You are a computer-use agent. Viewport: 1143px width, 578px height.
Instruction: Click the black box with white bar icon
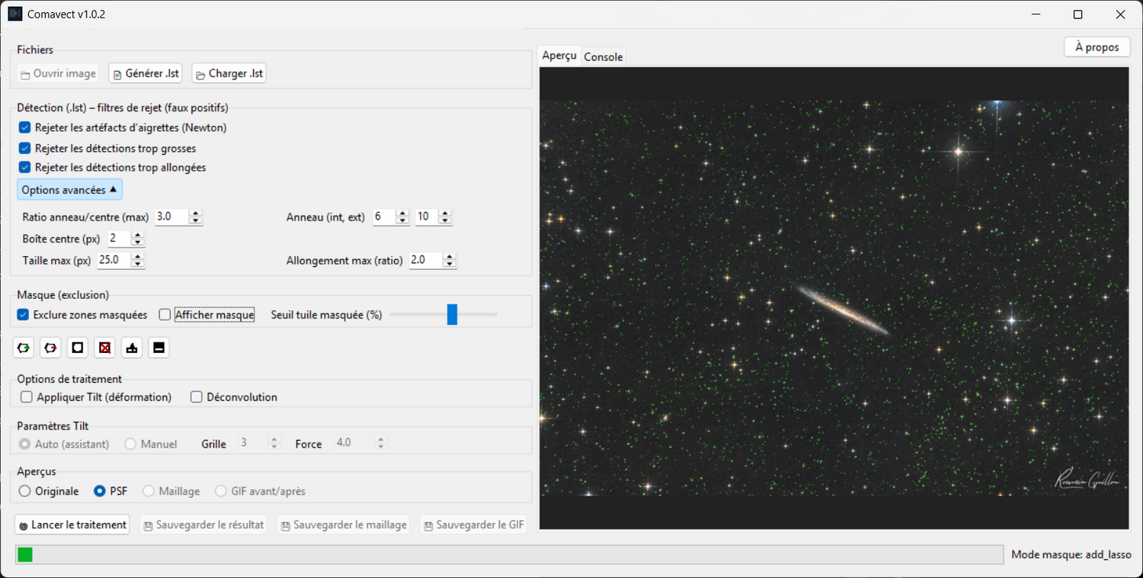158,348
